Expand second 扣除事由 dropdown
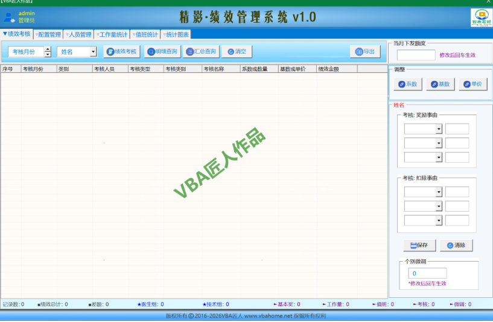 tap(439, 206)
